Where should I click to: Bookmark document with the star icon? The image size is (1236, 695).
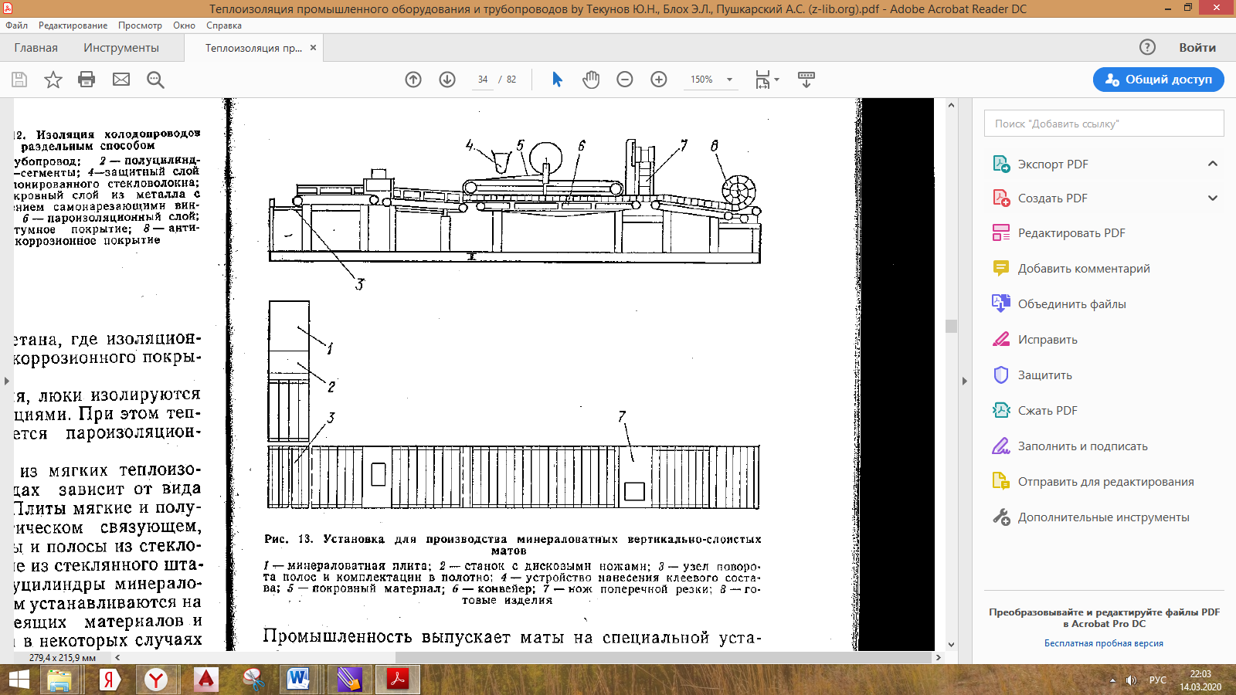coord(53,80)
